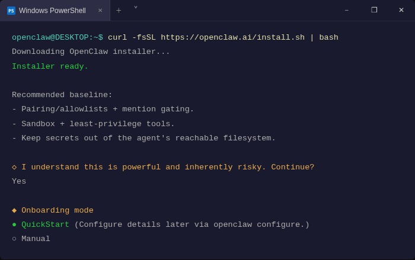The image size is (415, 260).
Task: Expand the new tab profile dropdown chevron
Action: [x=136, y=9]
